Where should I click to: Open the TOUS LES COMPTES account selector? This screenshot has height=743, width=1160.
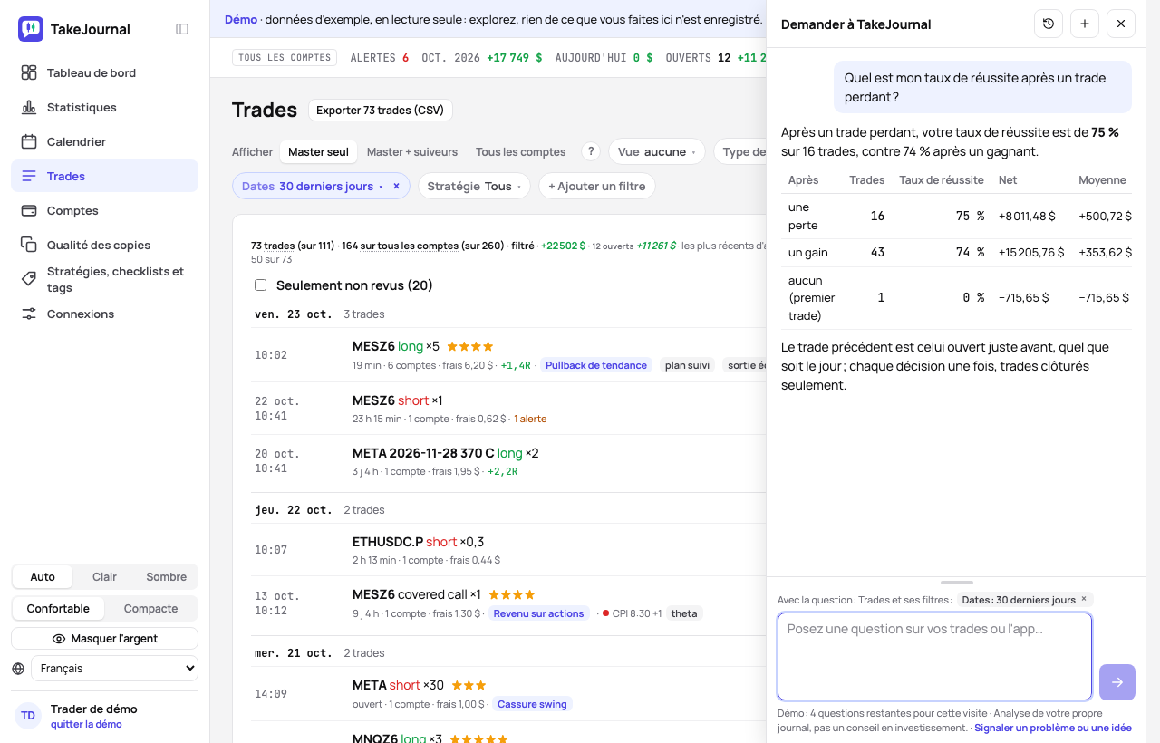(x=285, y=58)
